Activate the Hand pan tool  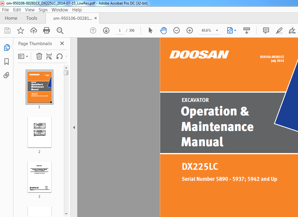click(163, 30)
